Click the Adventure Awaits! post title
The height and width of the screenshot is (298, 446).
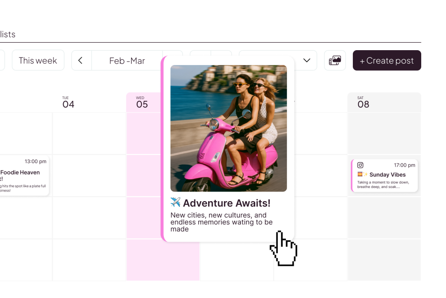(226, 203)
